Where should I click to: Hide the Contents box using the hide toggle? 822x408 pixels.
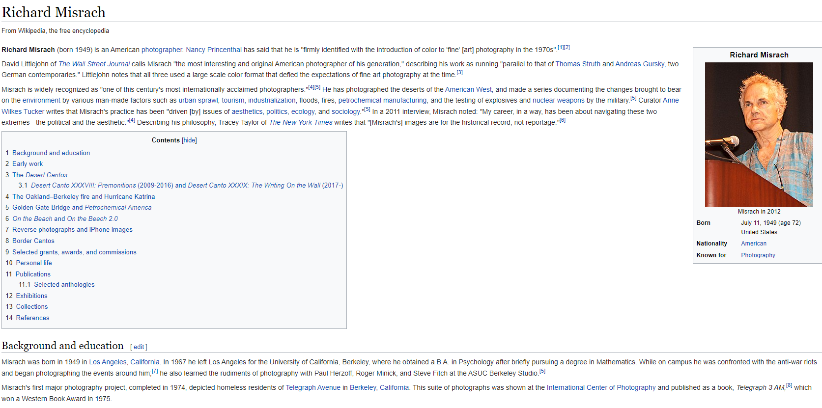(189, 140)
